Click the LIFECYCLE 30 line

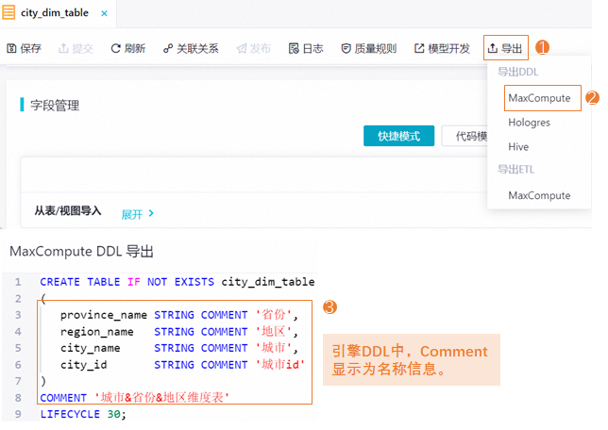tap(83, 414)
